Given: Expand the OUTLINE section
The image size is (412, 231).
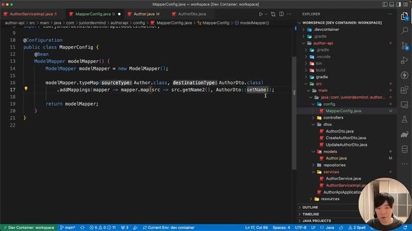Looking at the screenshot, I should click(310, 207).
